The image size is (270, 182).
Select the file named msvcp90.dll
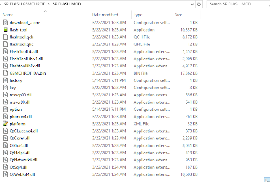coord(21,95)
